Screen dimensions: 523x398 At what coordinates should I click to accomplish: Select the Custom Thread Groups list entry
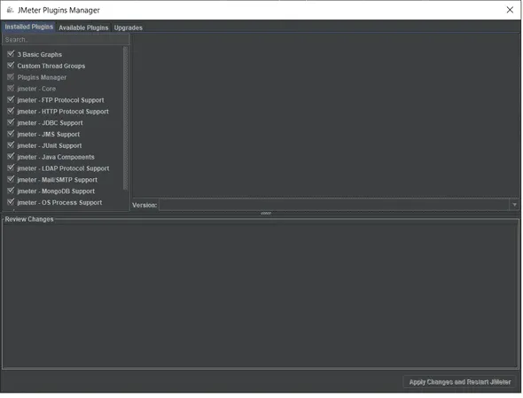tap(51, 66)
